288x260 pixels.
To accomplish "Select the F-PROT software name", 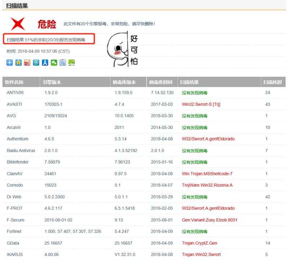I will pos(15,208).
